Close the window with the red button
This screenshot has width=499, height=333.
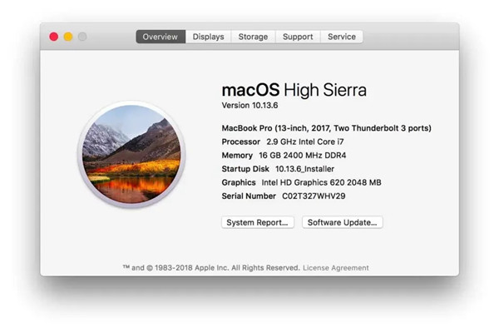pyautogui.click(x=54, y=37)
